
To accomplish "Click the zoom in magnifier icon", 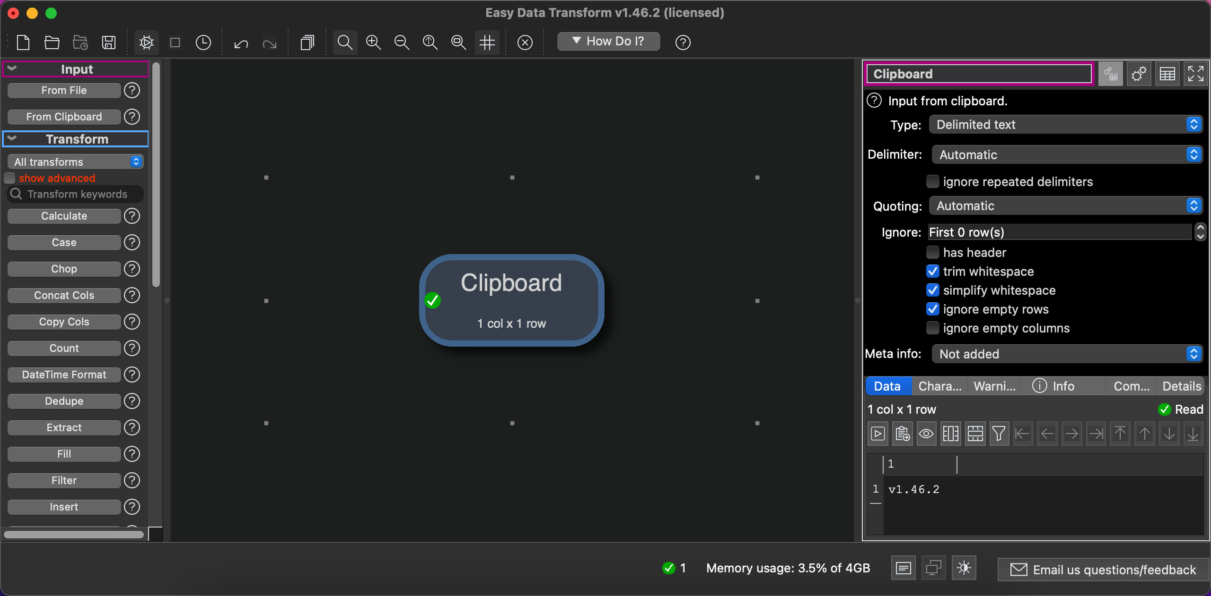I will coord(373,43).
